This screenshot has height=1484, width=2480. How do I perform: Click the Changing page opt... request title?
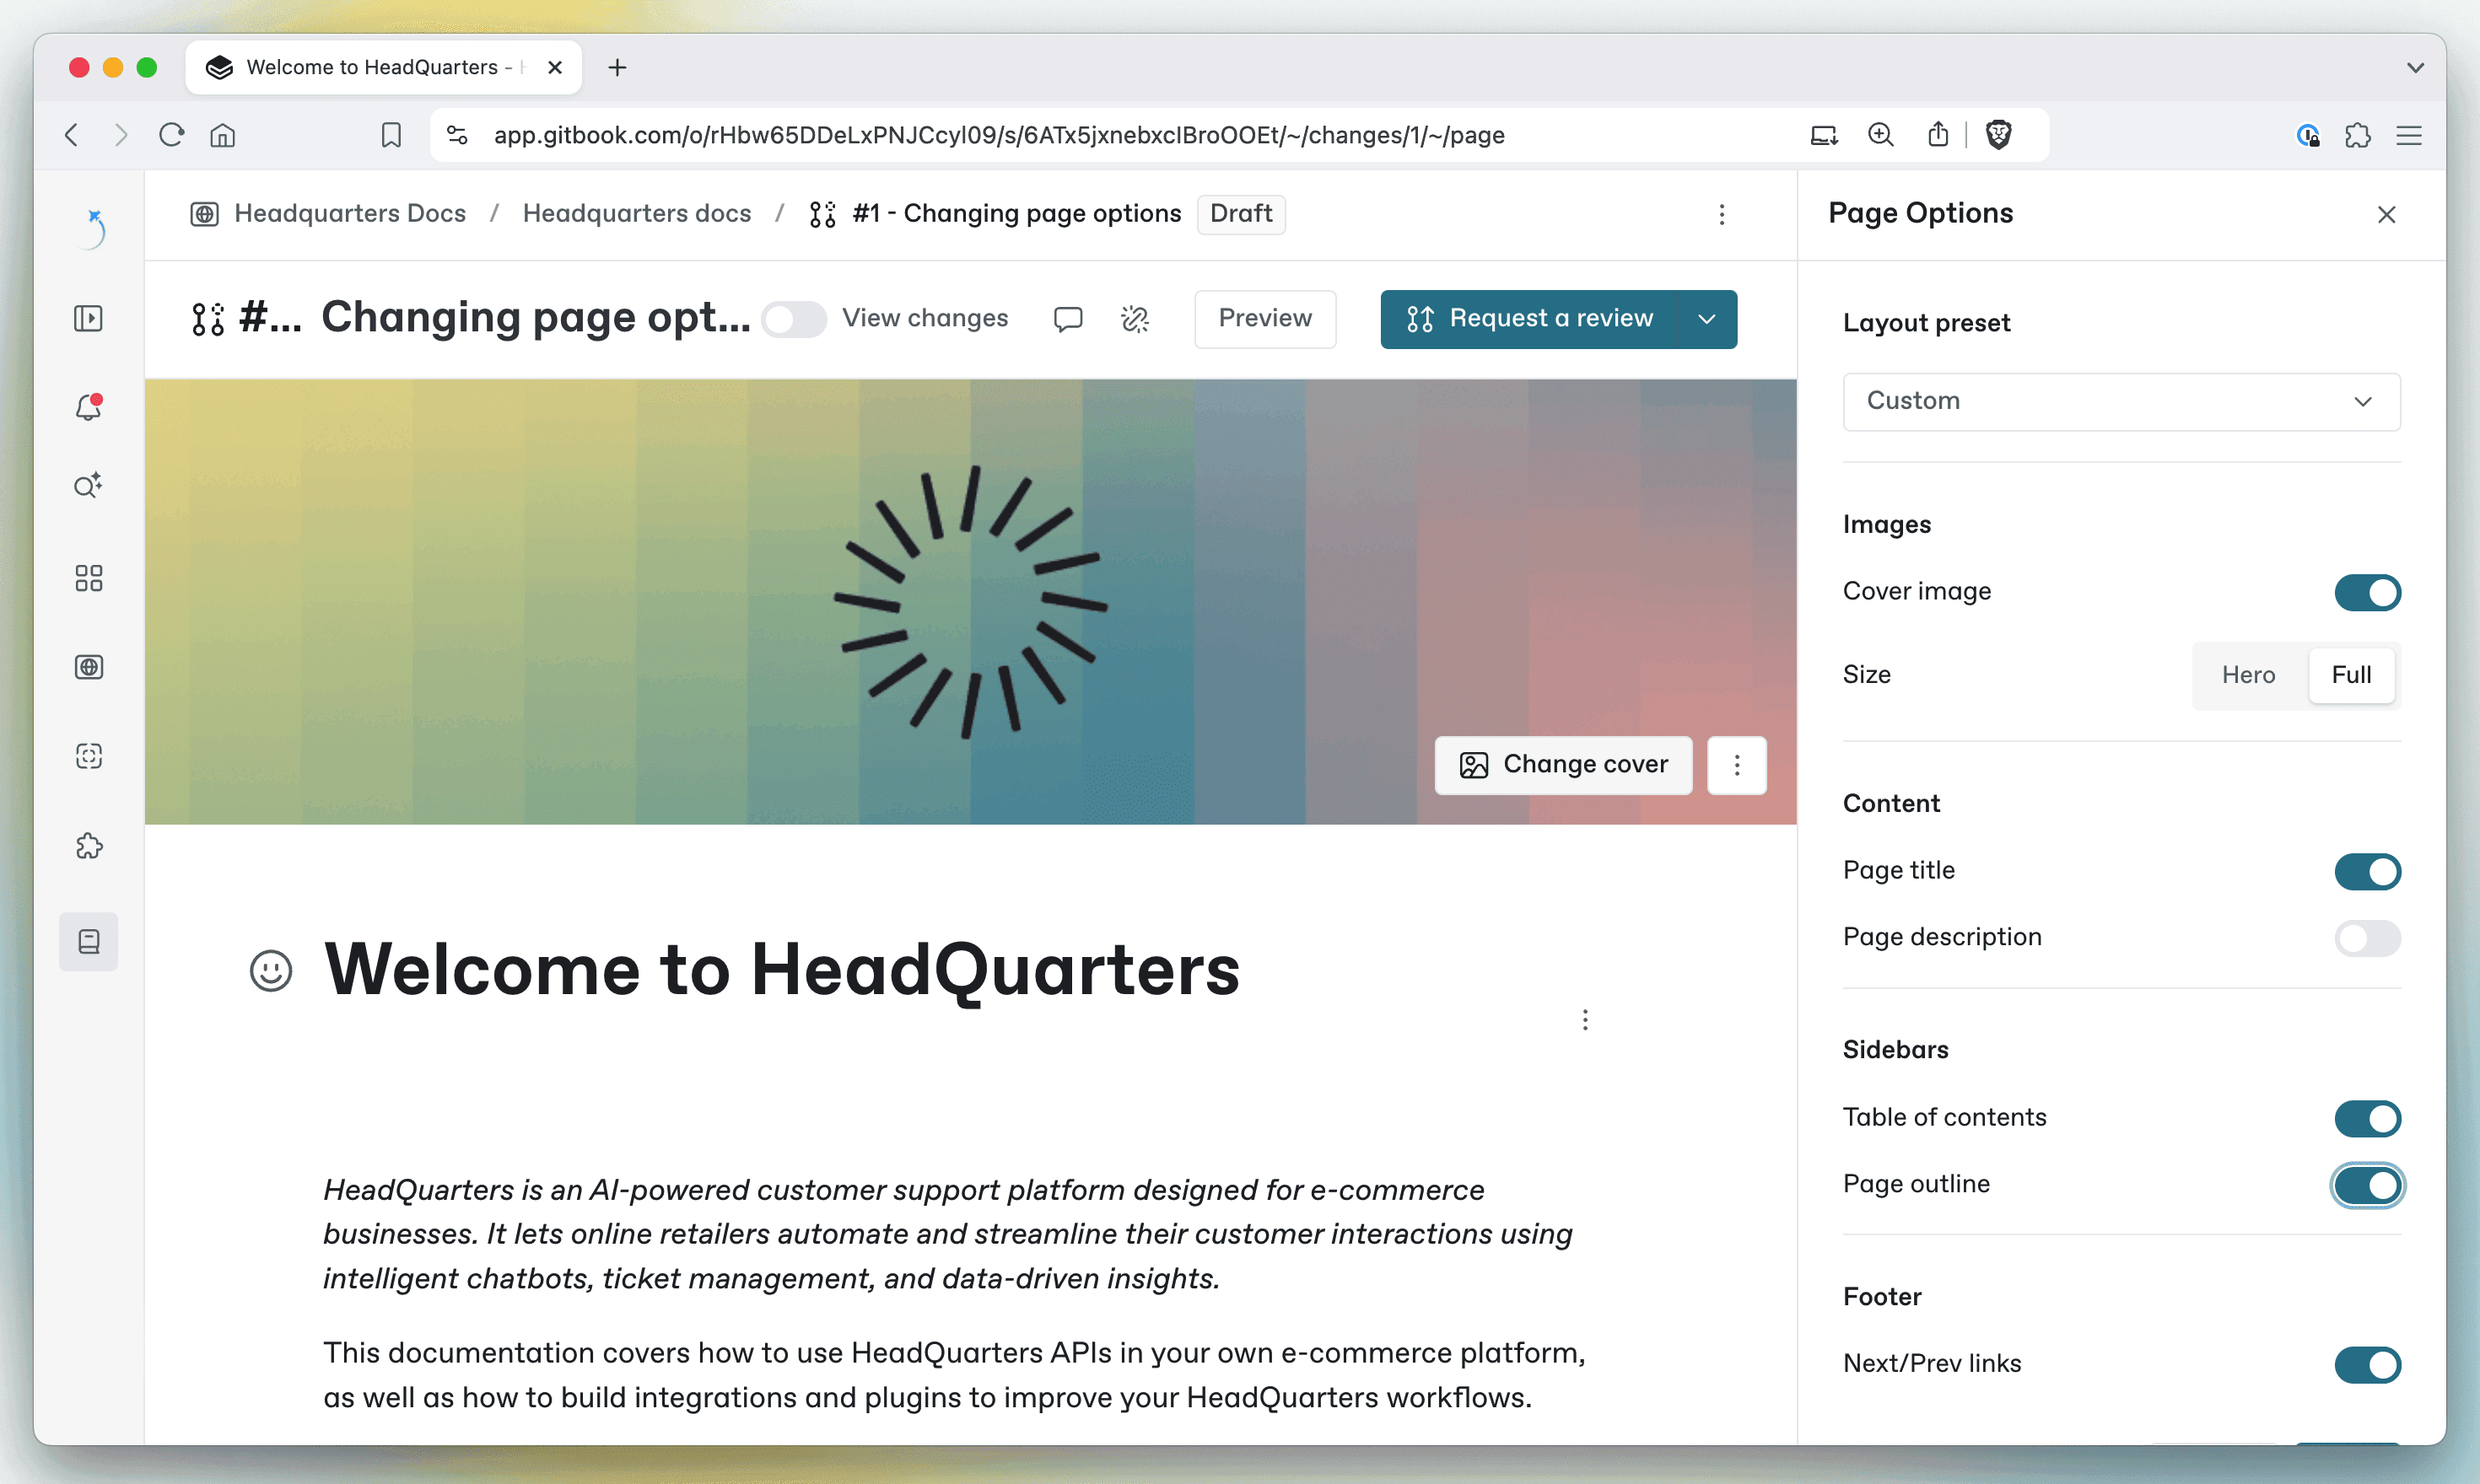[535, 318]
